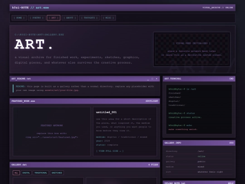This screenshot has height=184, width=245.
Task: Click the GALLERY.dat title bar text
Action: click(19, 165)
